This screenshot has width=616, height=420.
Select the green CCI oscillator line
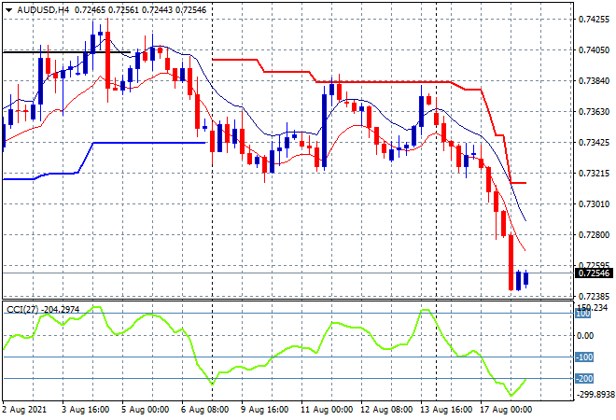click(x=280, y=355)
